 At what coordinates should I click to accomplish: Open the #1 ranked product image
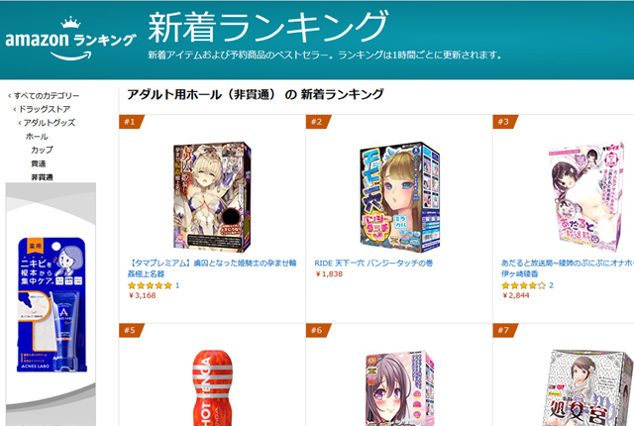[212, 197]
